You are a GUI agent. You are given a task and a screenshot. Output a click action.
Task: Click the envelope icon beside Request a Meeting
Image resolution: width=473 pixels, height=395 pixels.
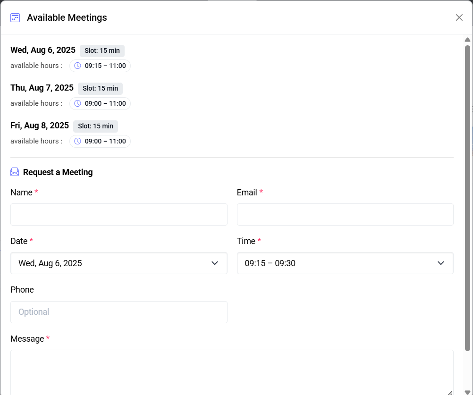[15, 172]
